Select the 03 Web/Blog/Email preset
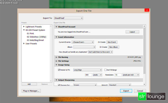Viewport: 168px width, 103px height. tap(35, 40)
